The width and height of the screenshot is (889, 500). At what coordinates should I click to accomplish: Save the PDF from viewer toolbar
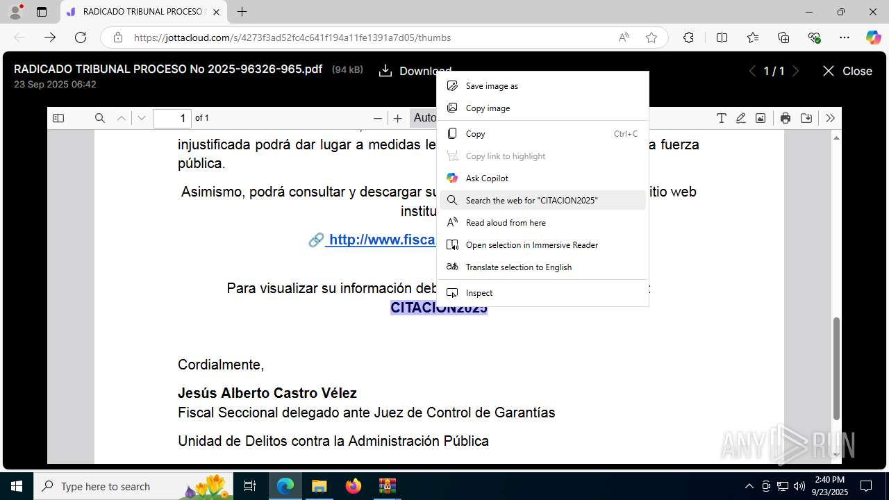[806, 118]
